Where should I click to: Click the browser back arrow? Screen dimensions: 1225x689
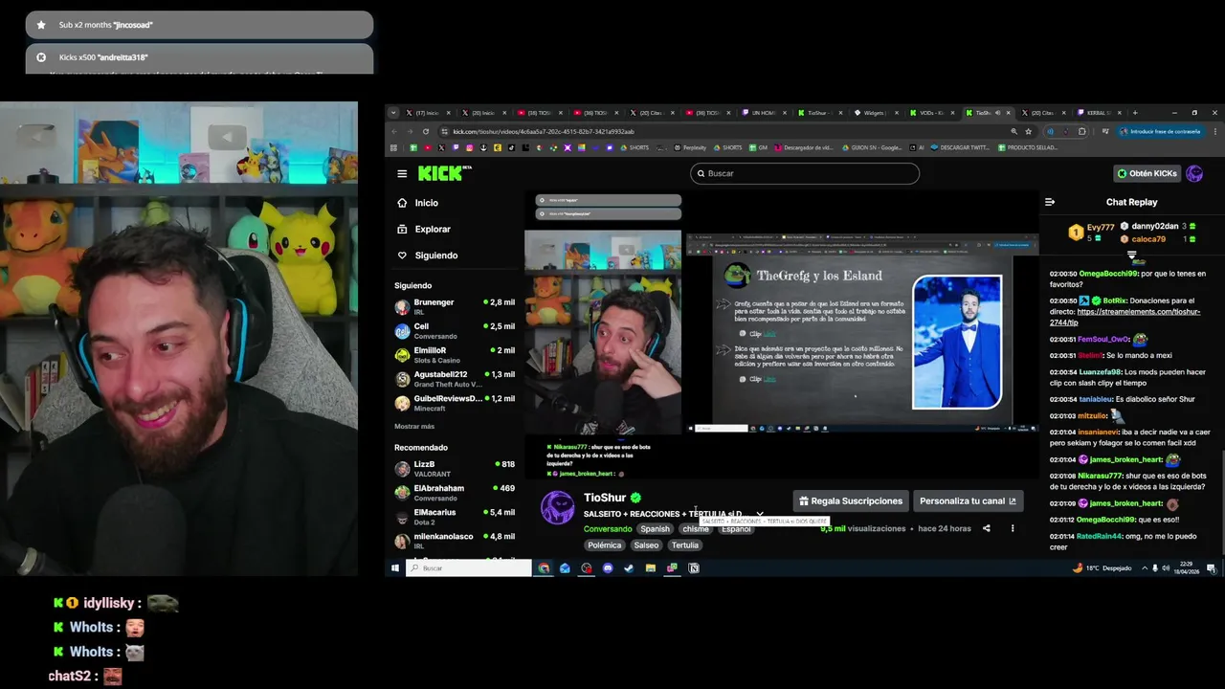pos(394,131)
